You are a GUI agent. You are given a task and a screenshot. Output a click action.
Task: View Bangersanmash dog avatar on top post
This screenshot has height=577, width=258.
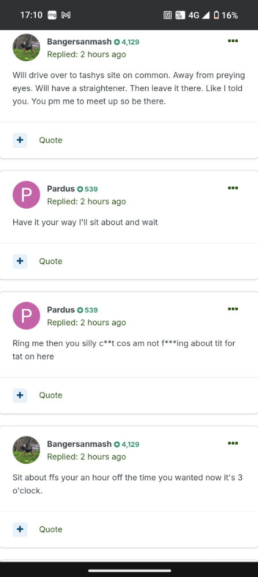click(x=26, y=47)
